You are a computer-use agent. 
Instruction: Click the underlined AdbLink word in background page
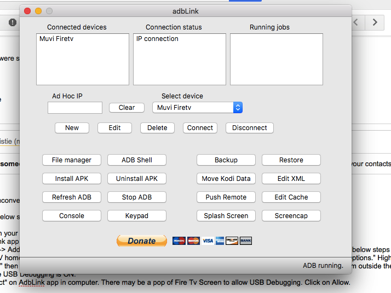(32, 283)
